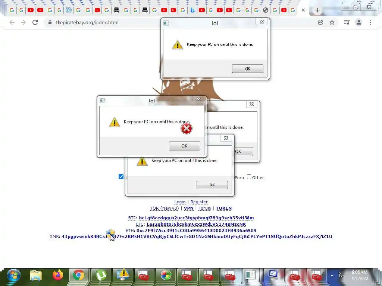Switch to uTorrent in the taskbar
382x286 pixels.
click(x=101, y=276)
